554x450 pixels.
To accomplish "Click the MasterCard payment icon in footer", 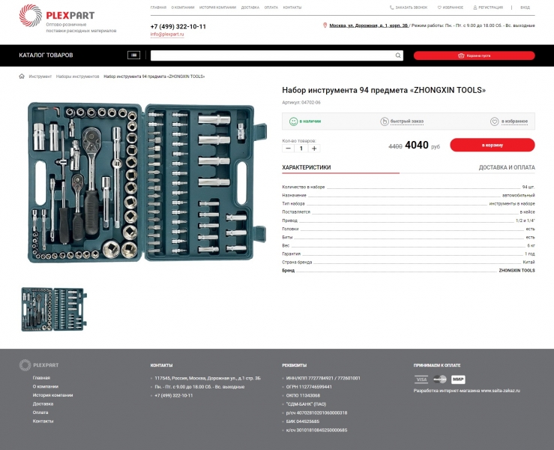I will [x=440, y=379].
